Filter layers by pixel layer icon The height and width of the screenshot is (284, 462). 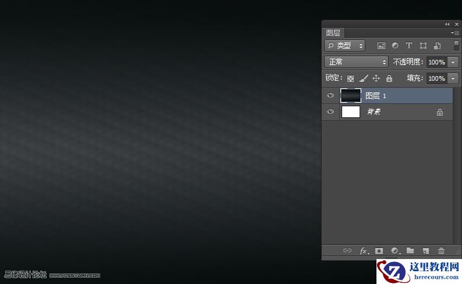tap(381, 45)
